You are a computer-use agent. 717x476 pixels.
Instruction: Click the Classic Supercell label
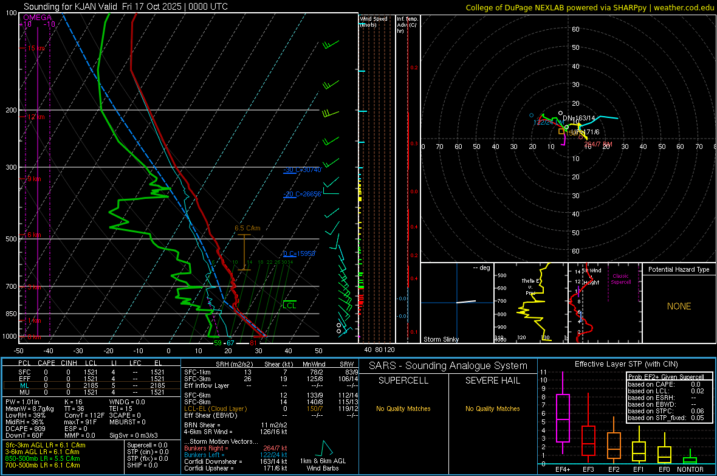[x=620, y=279]
